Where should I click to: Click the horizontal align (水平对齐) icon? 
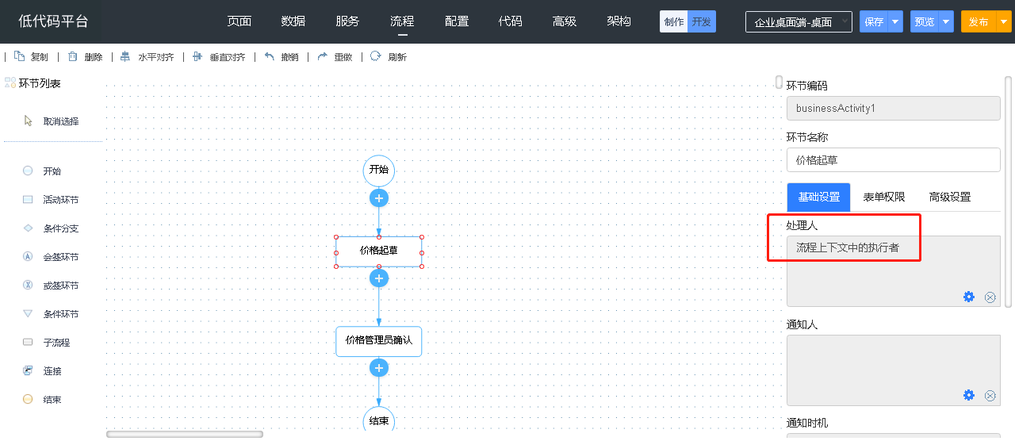[x=125, y=56]
